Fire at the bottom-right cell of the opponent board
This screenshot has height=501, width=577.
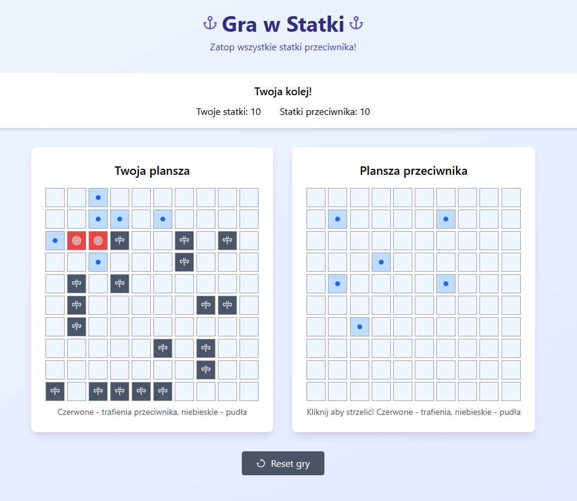coord(511,391)
